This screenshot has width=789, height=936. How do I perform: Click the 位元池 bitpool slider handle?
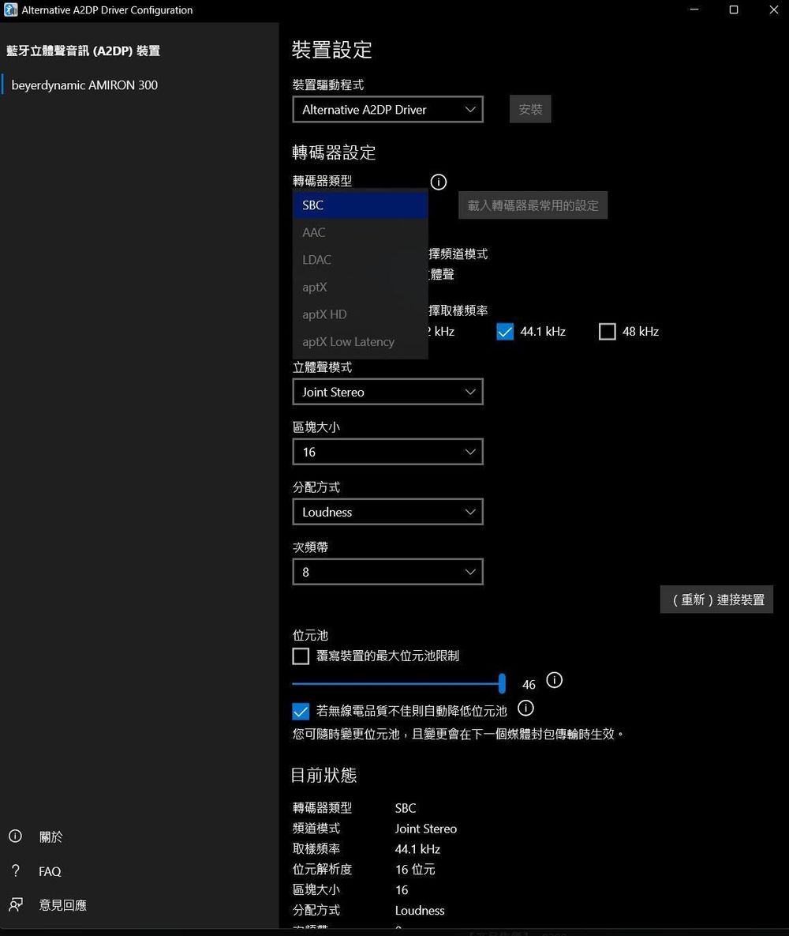pyautogui.click(x=502, y=683)
